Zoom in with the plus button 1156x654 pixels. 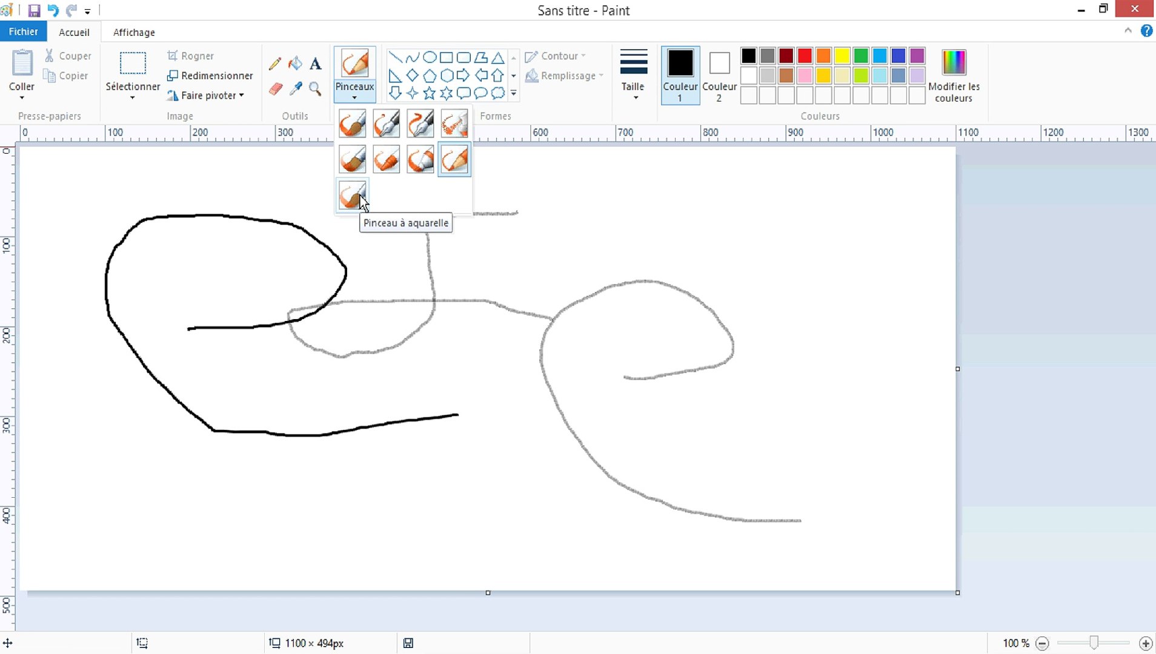click(x=1145, y=643)
